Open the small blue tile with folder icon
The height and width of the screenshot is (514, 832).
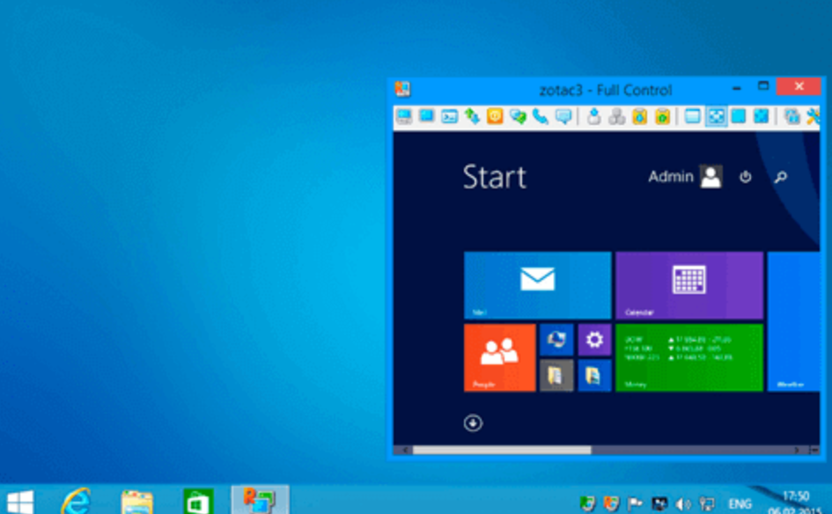coord(594,376)
